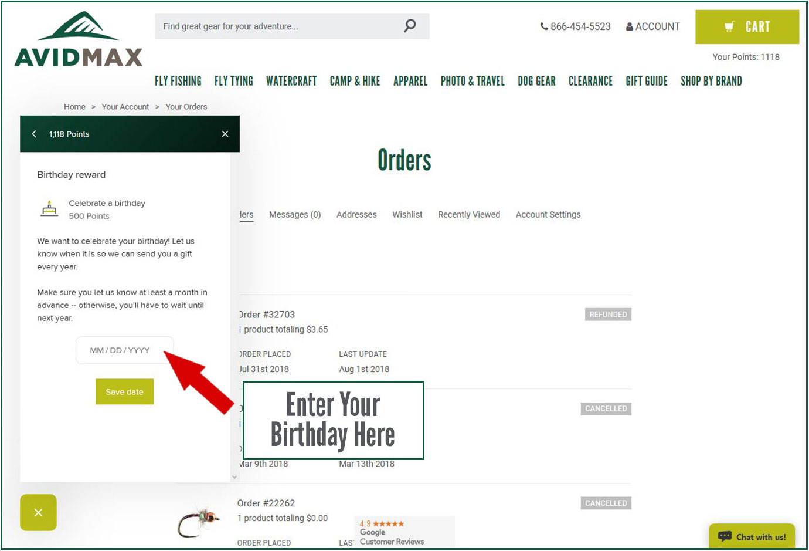The height and width of the screenshot is (551, 809).
Task: Open the CAMP & HIKE menu
Action: [355, 81]
